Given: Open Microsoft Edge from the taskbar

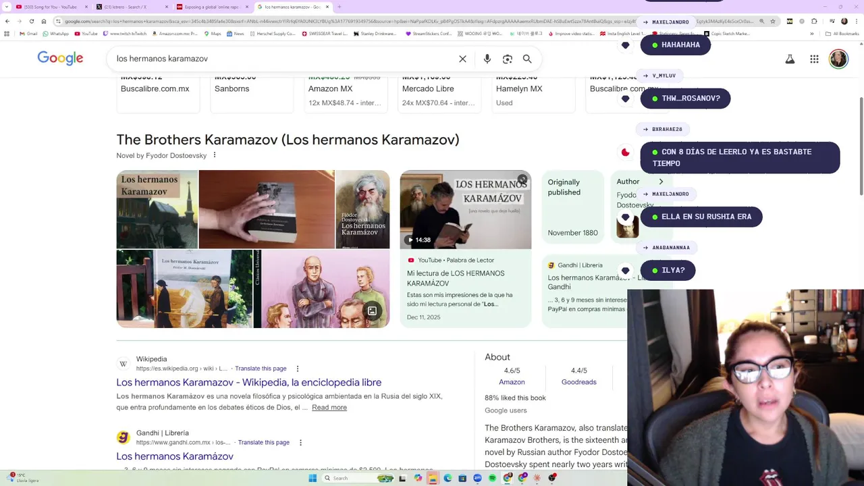Looking at the screenshot, I should coord(448,478).
